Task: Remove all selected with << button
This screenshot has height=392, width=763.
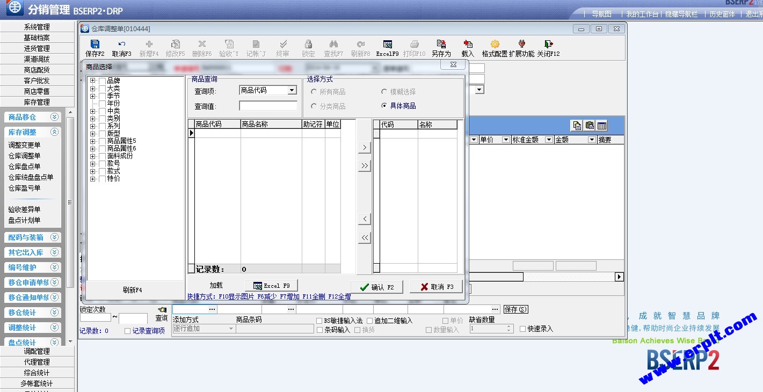Action: tap(365, 237)
